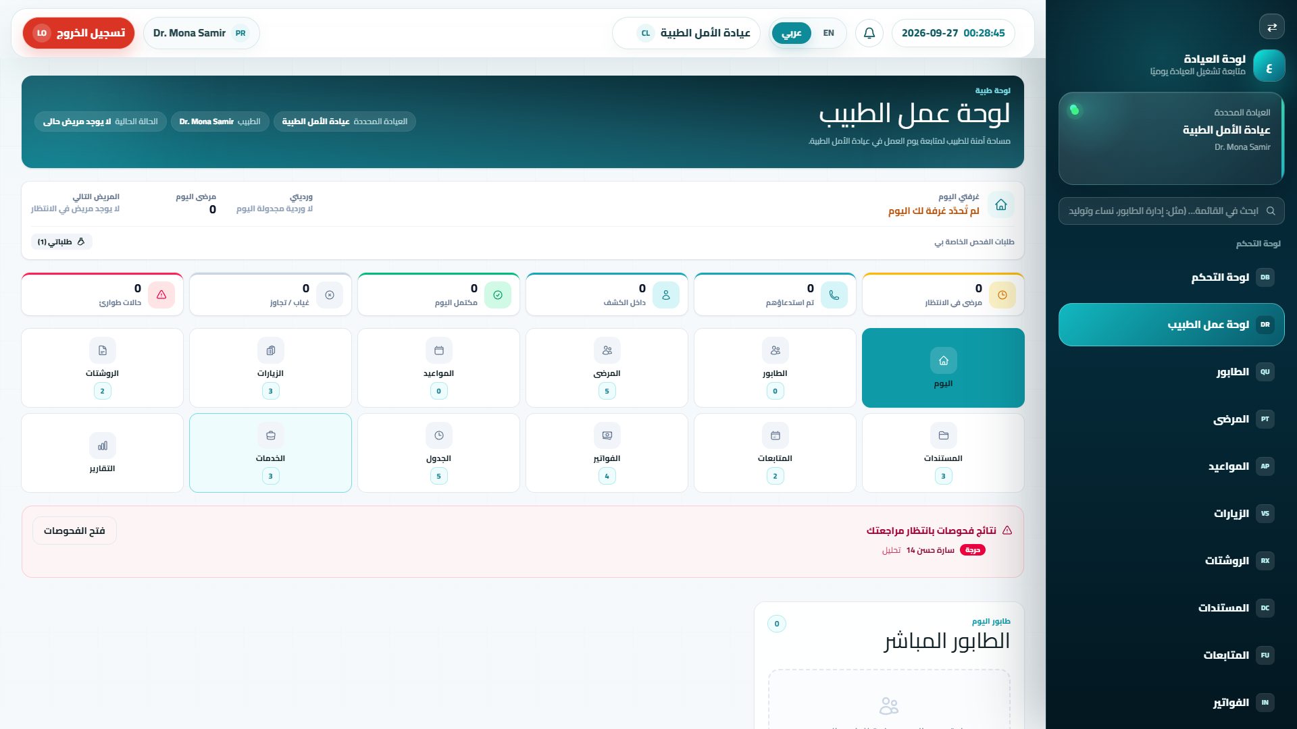Open الفواتير in sidebar menu

point(1171,703)
